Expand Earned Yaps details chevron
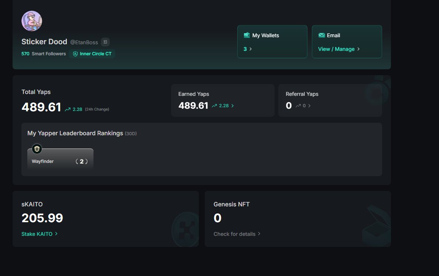439x276 pixels. point(233,106)
